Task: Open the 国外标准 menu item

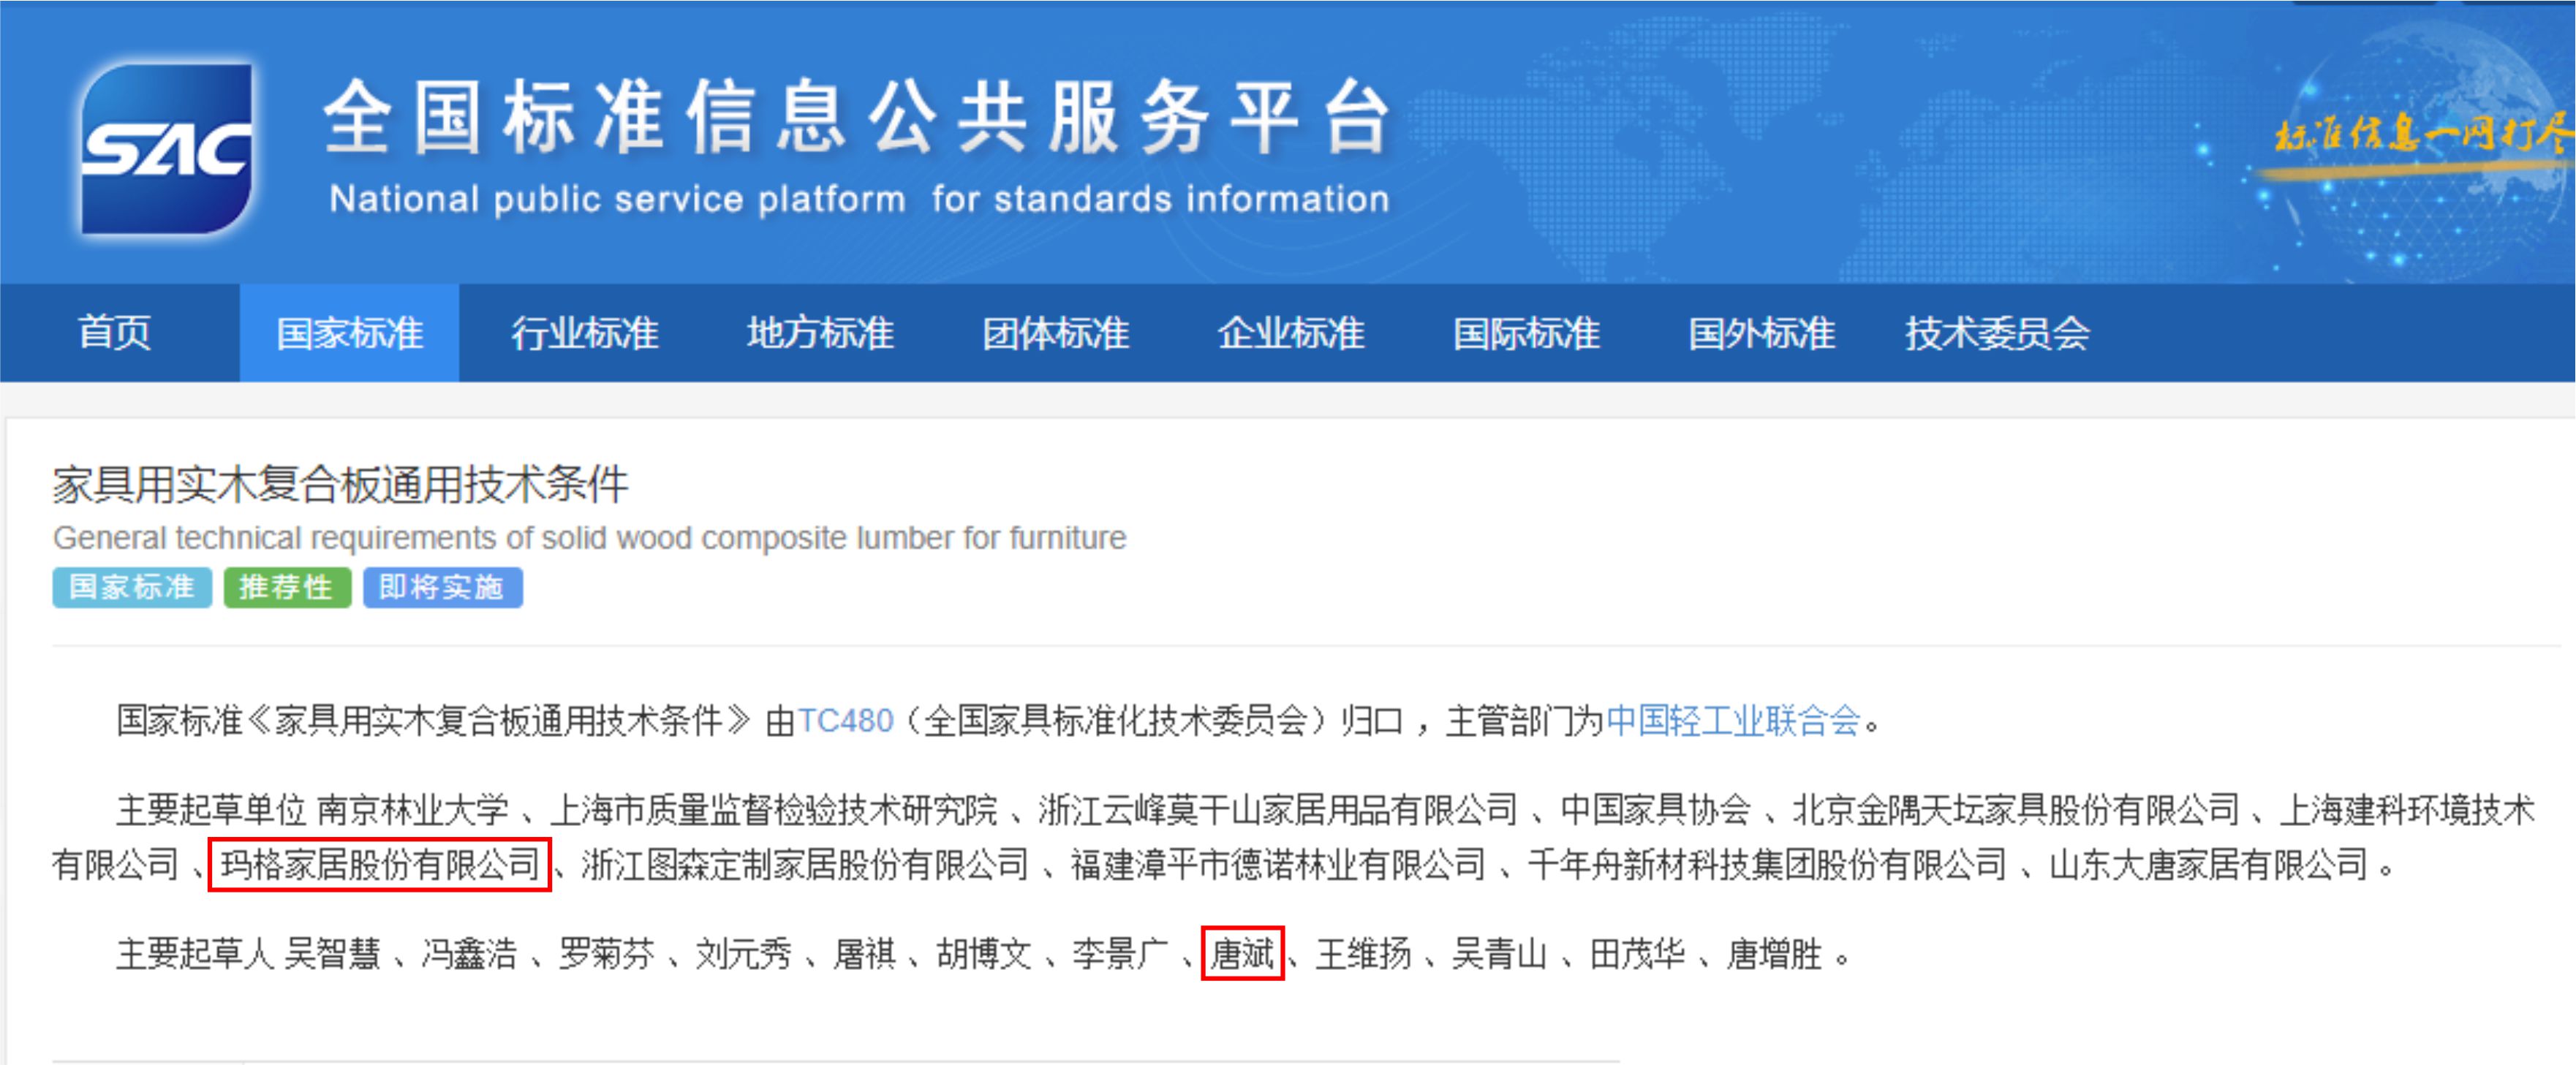Action: coord(1761,333)
